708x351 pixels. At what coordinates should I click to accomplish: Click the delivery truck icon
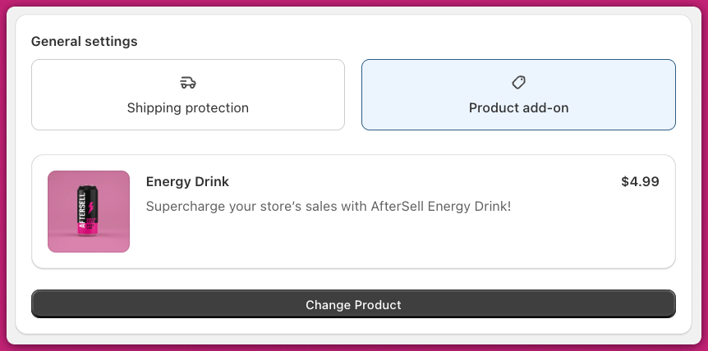[x=188, y=83]
